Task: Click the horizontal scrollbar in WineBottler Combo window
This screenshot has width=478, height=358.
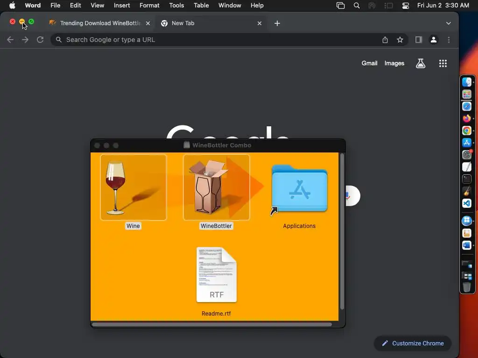Action: [212, 324]
